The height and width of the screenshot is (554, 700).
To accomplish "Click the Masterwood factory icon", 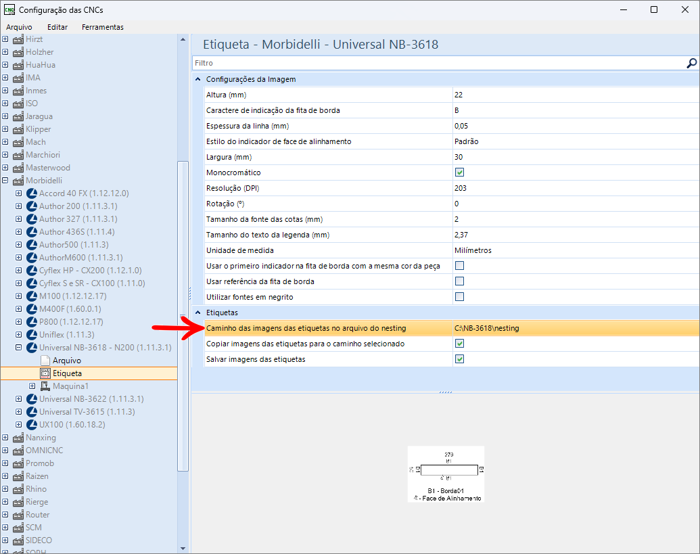I will [18, 168].
